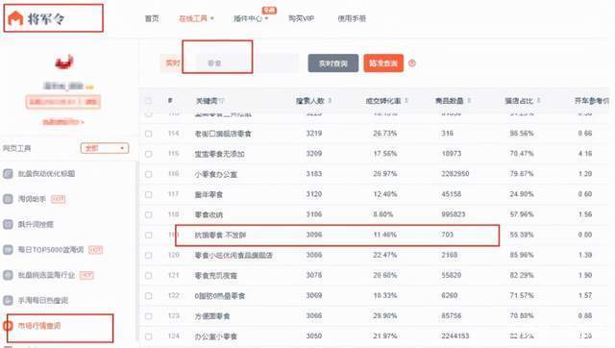Click the 703 product count cell
The width and height of the screenshot is (615, 348).
tap(447, 235)
